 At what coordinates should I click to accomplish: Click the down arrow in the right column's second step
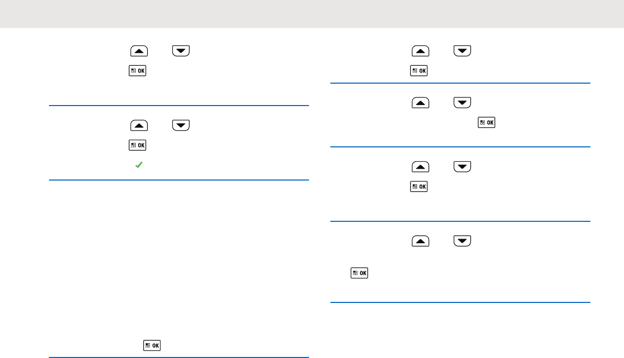pyautogui.click(x=461, y=103)
